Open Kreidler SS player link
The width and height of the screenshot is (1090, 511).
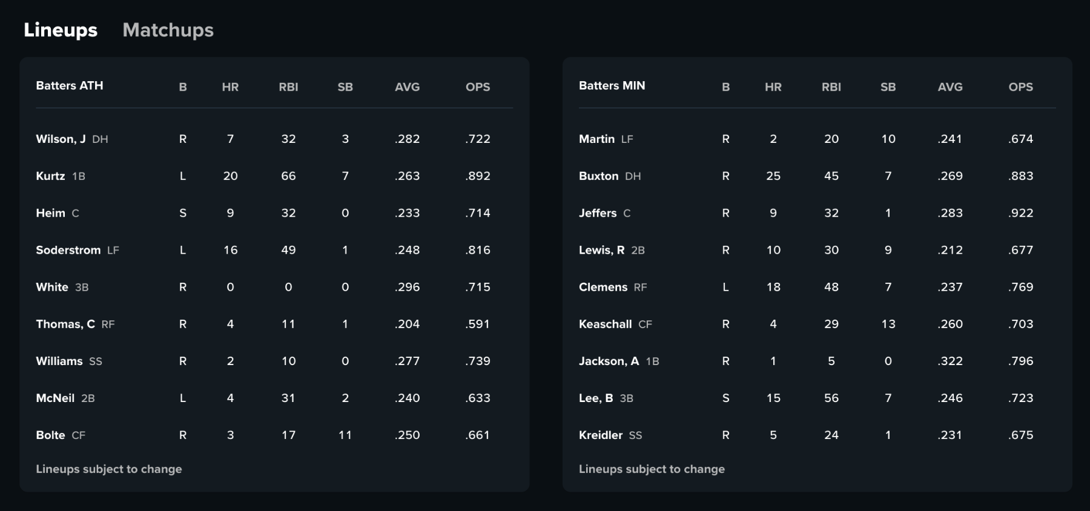pyautogui.click(x=610, y=435)
